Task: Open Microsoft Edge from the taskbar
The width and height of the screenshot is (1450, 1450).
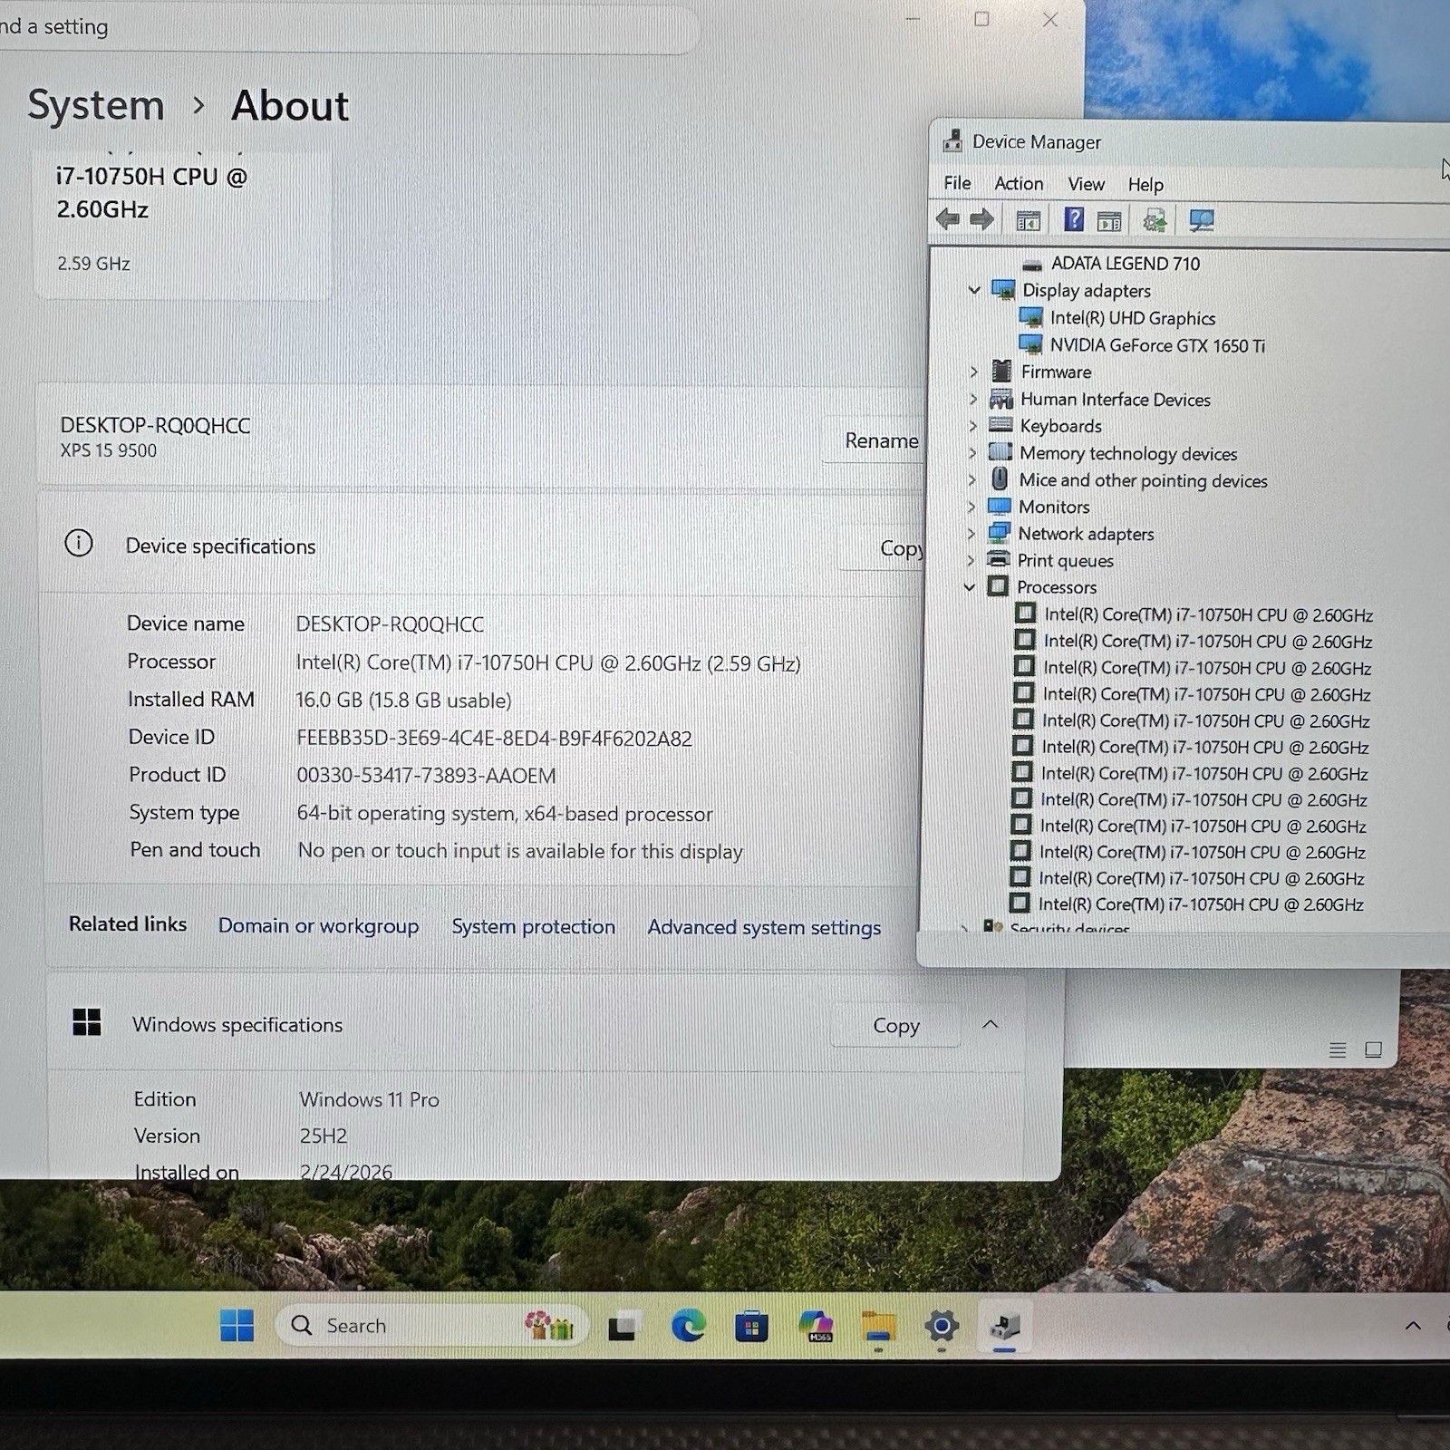Action: [x=689, y=1327]
